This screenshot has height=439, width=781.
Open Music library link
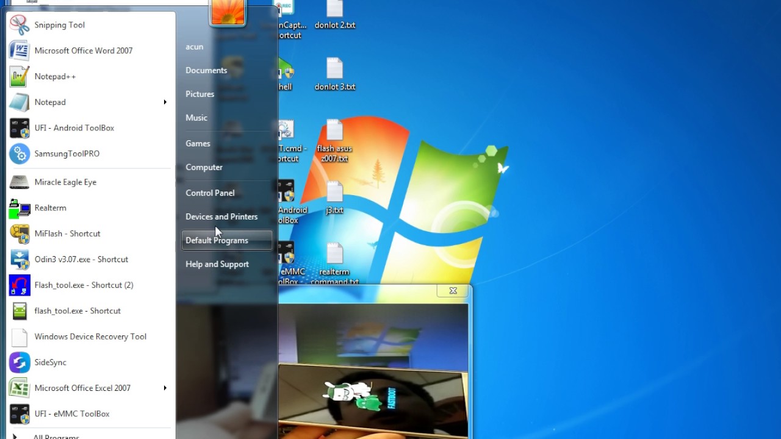tap(196, 118)
